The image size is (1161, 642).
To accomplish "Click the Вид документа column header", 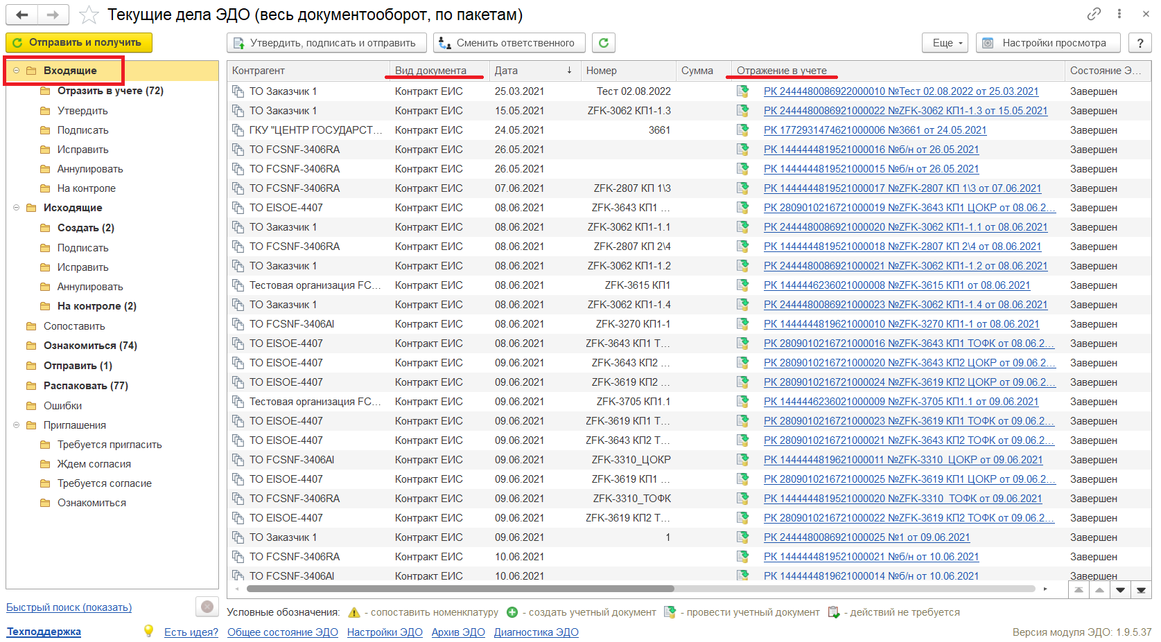I will [439, 71].
